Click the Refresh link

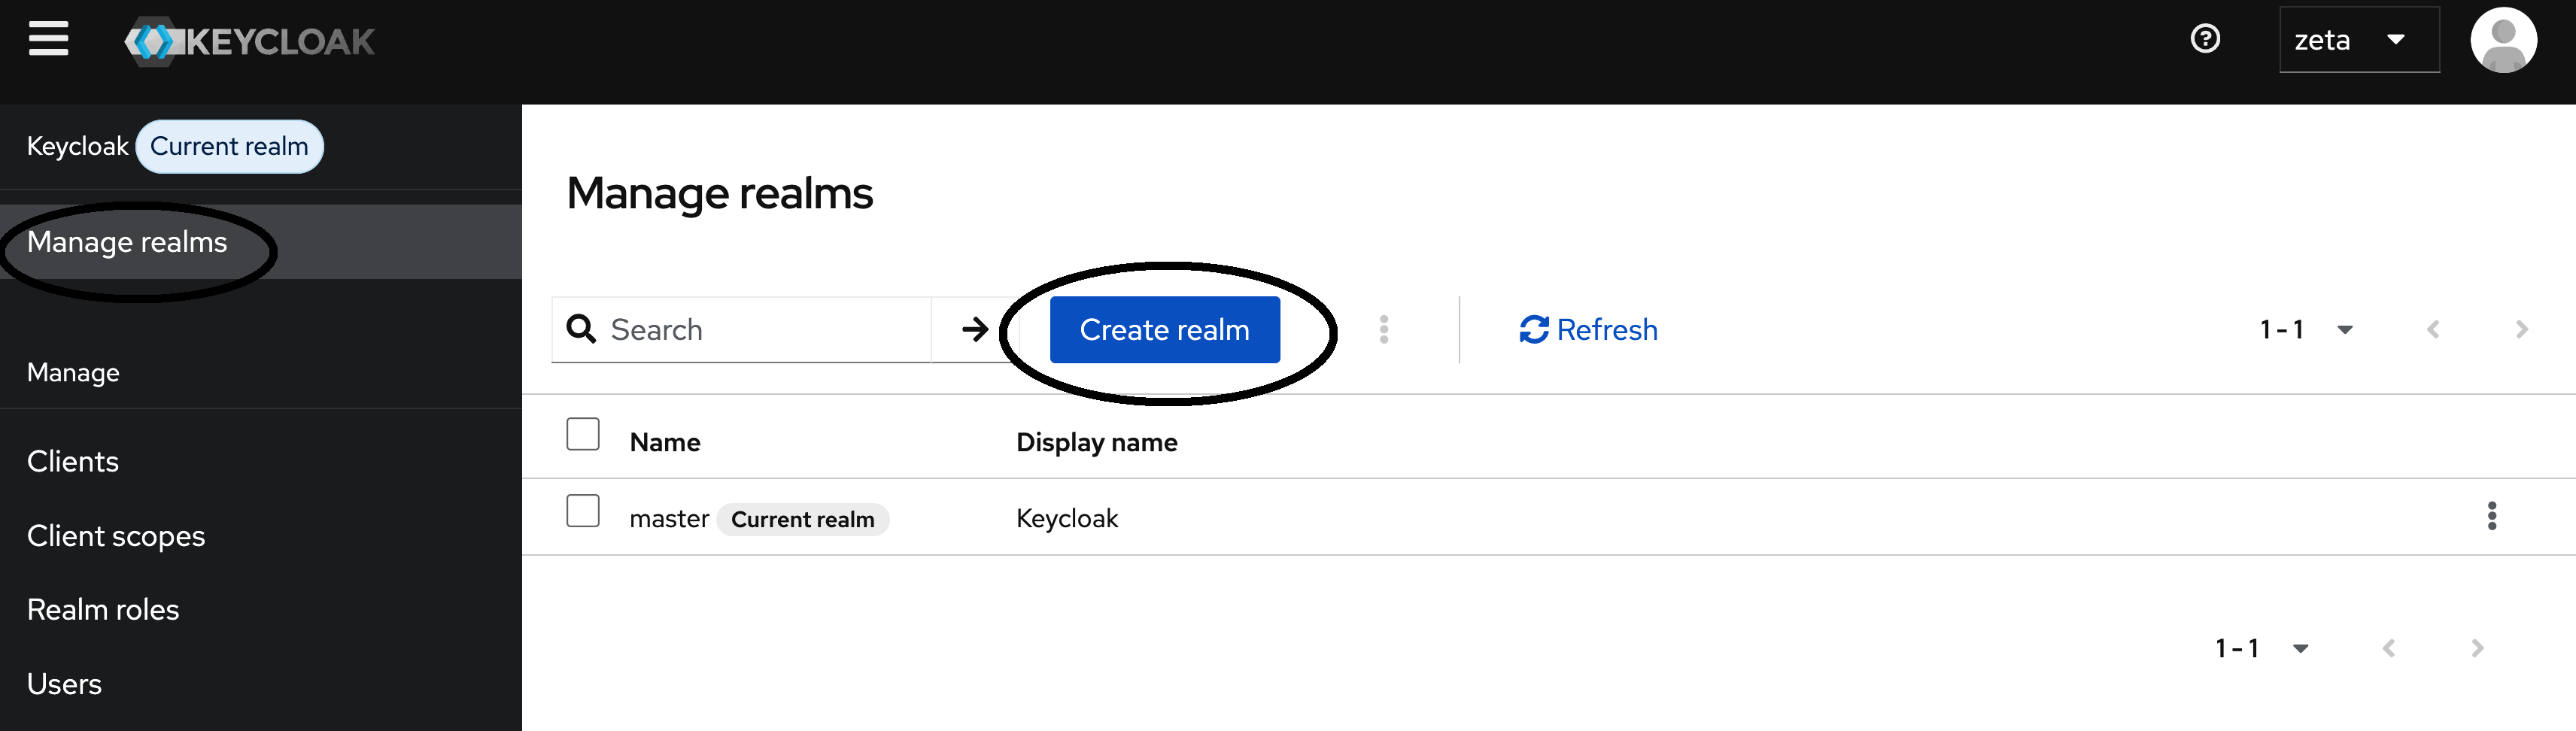[x=1588, y=329]
